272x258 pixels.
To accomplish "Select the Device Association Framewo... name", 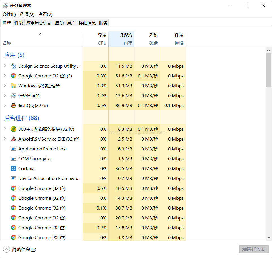I will coord(49,178).
